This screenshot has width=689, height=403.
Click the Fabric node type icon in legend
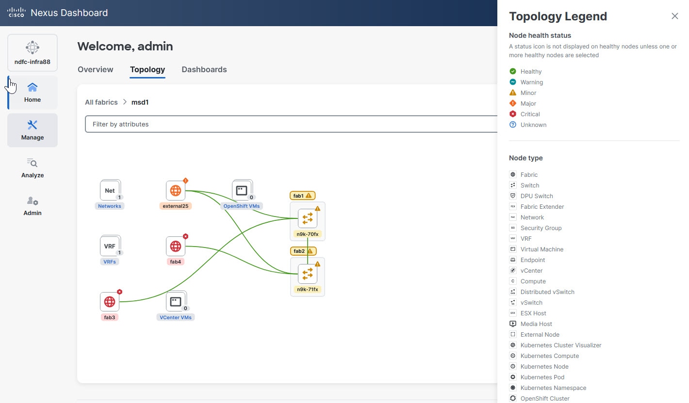(x=513, y=174)
